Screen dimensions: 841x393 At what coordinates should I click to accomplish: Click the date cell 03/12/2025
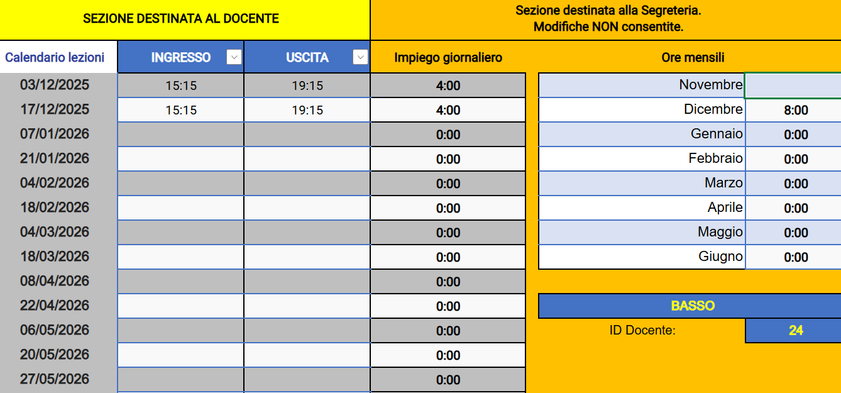pos(55,85)
